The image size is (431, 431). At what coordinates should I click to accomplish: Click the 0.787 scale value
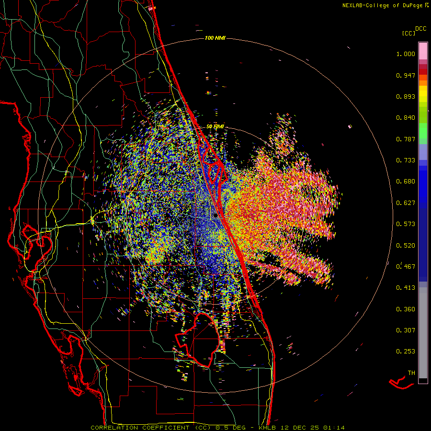pos(406,139)
